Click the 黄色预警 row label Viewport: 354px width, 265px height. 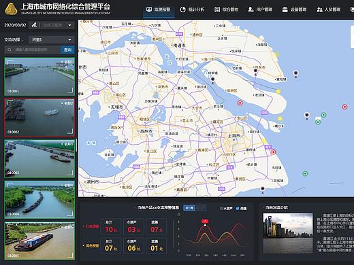93,245
